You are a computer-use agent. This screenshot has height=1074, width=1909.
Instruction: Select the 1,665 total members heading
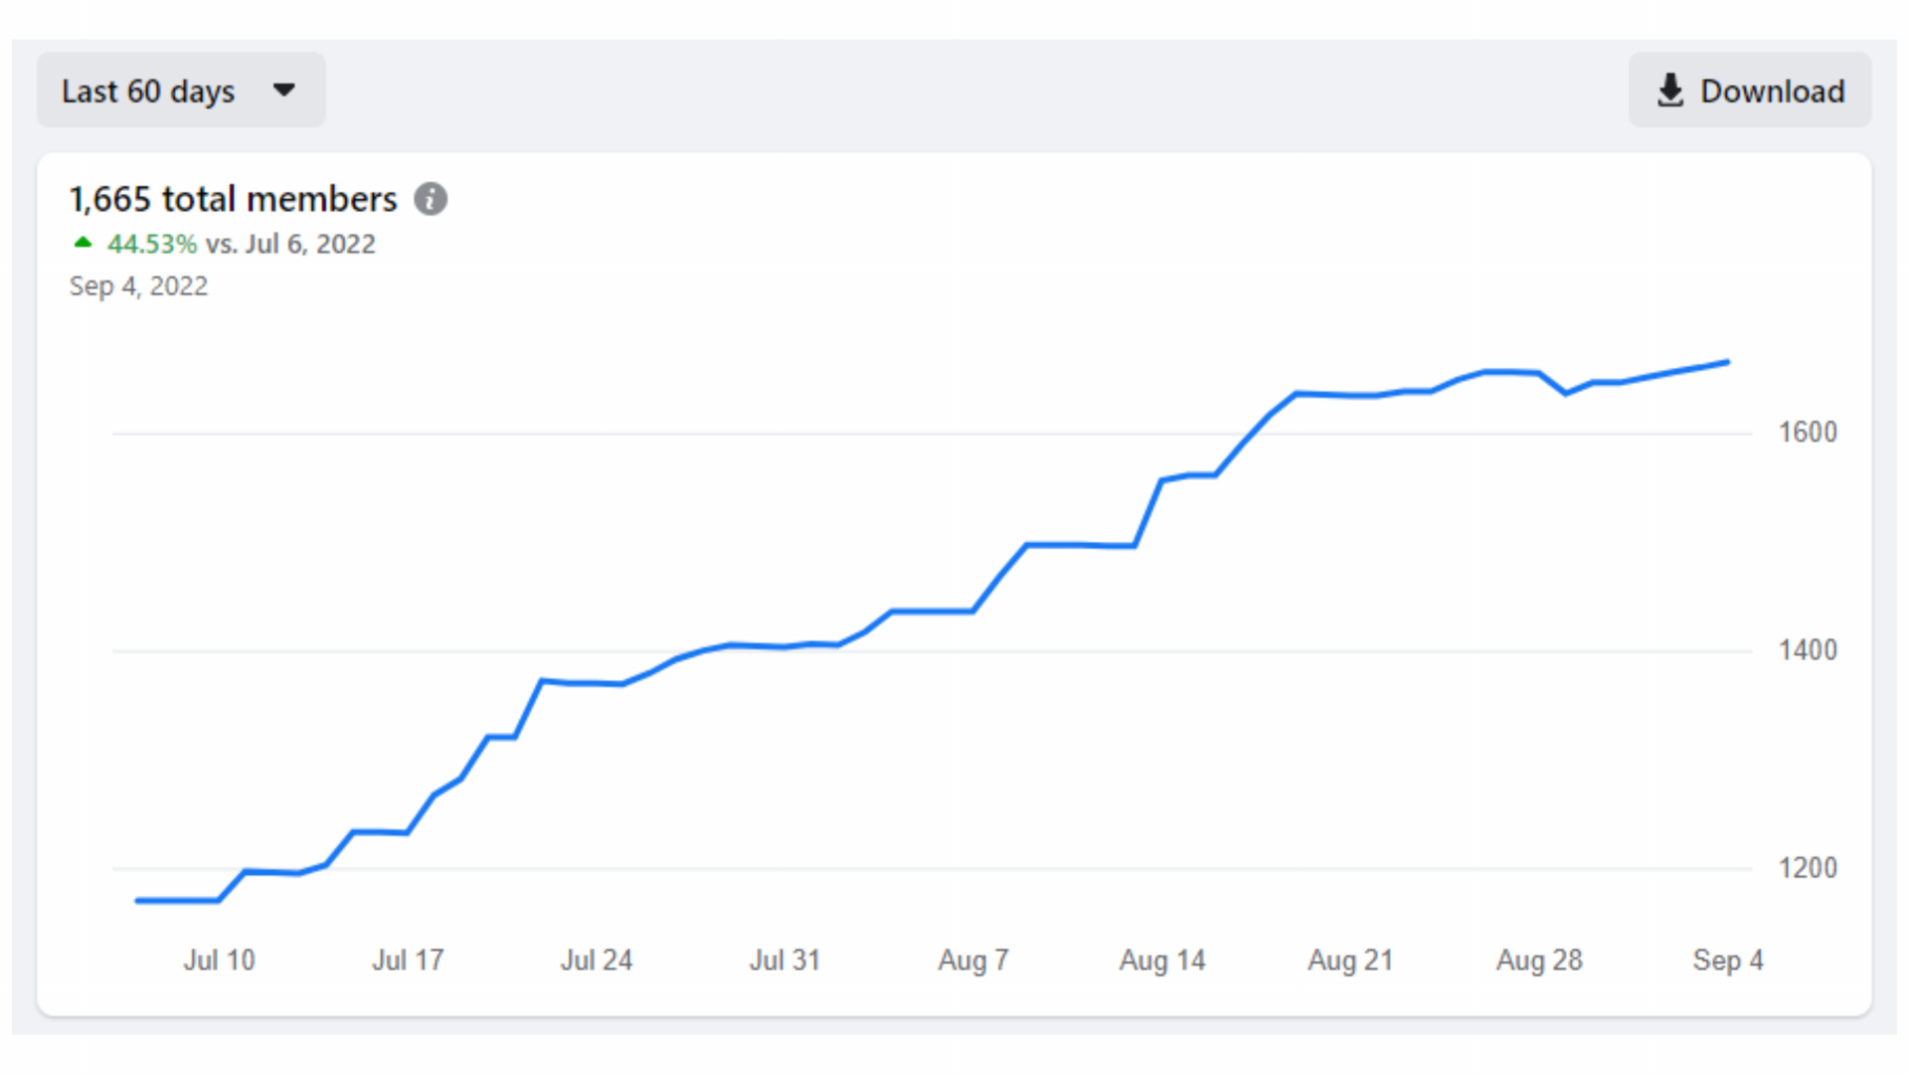(233, 199)
